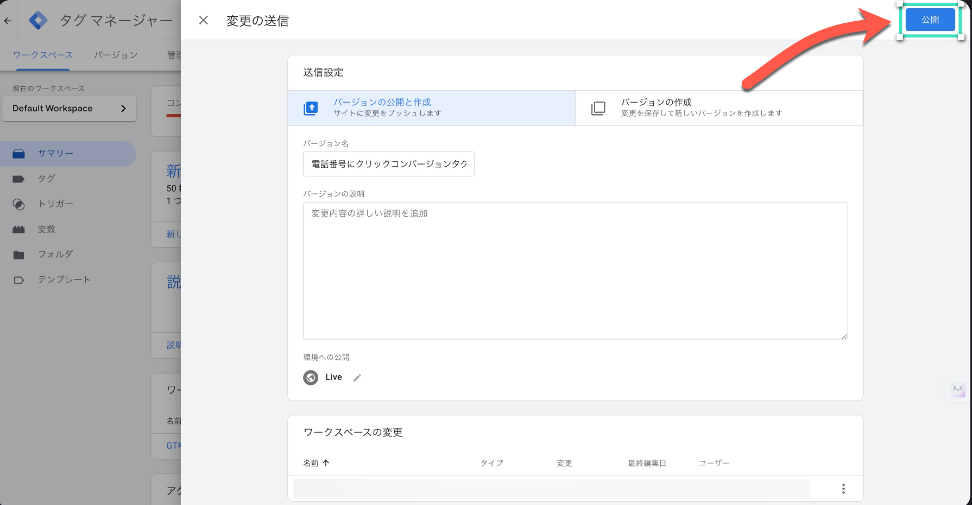Open トリガー in the sidebar
Viewport: 972px width, 505px height.
tap(55, 204)
